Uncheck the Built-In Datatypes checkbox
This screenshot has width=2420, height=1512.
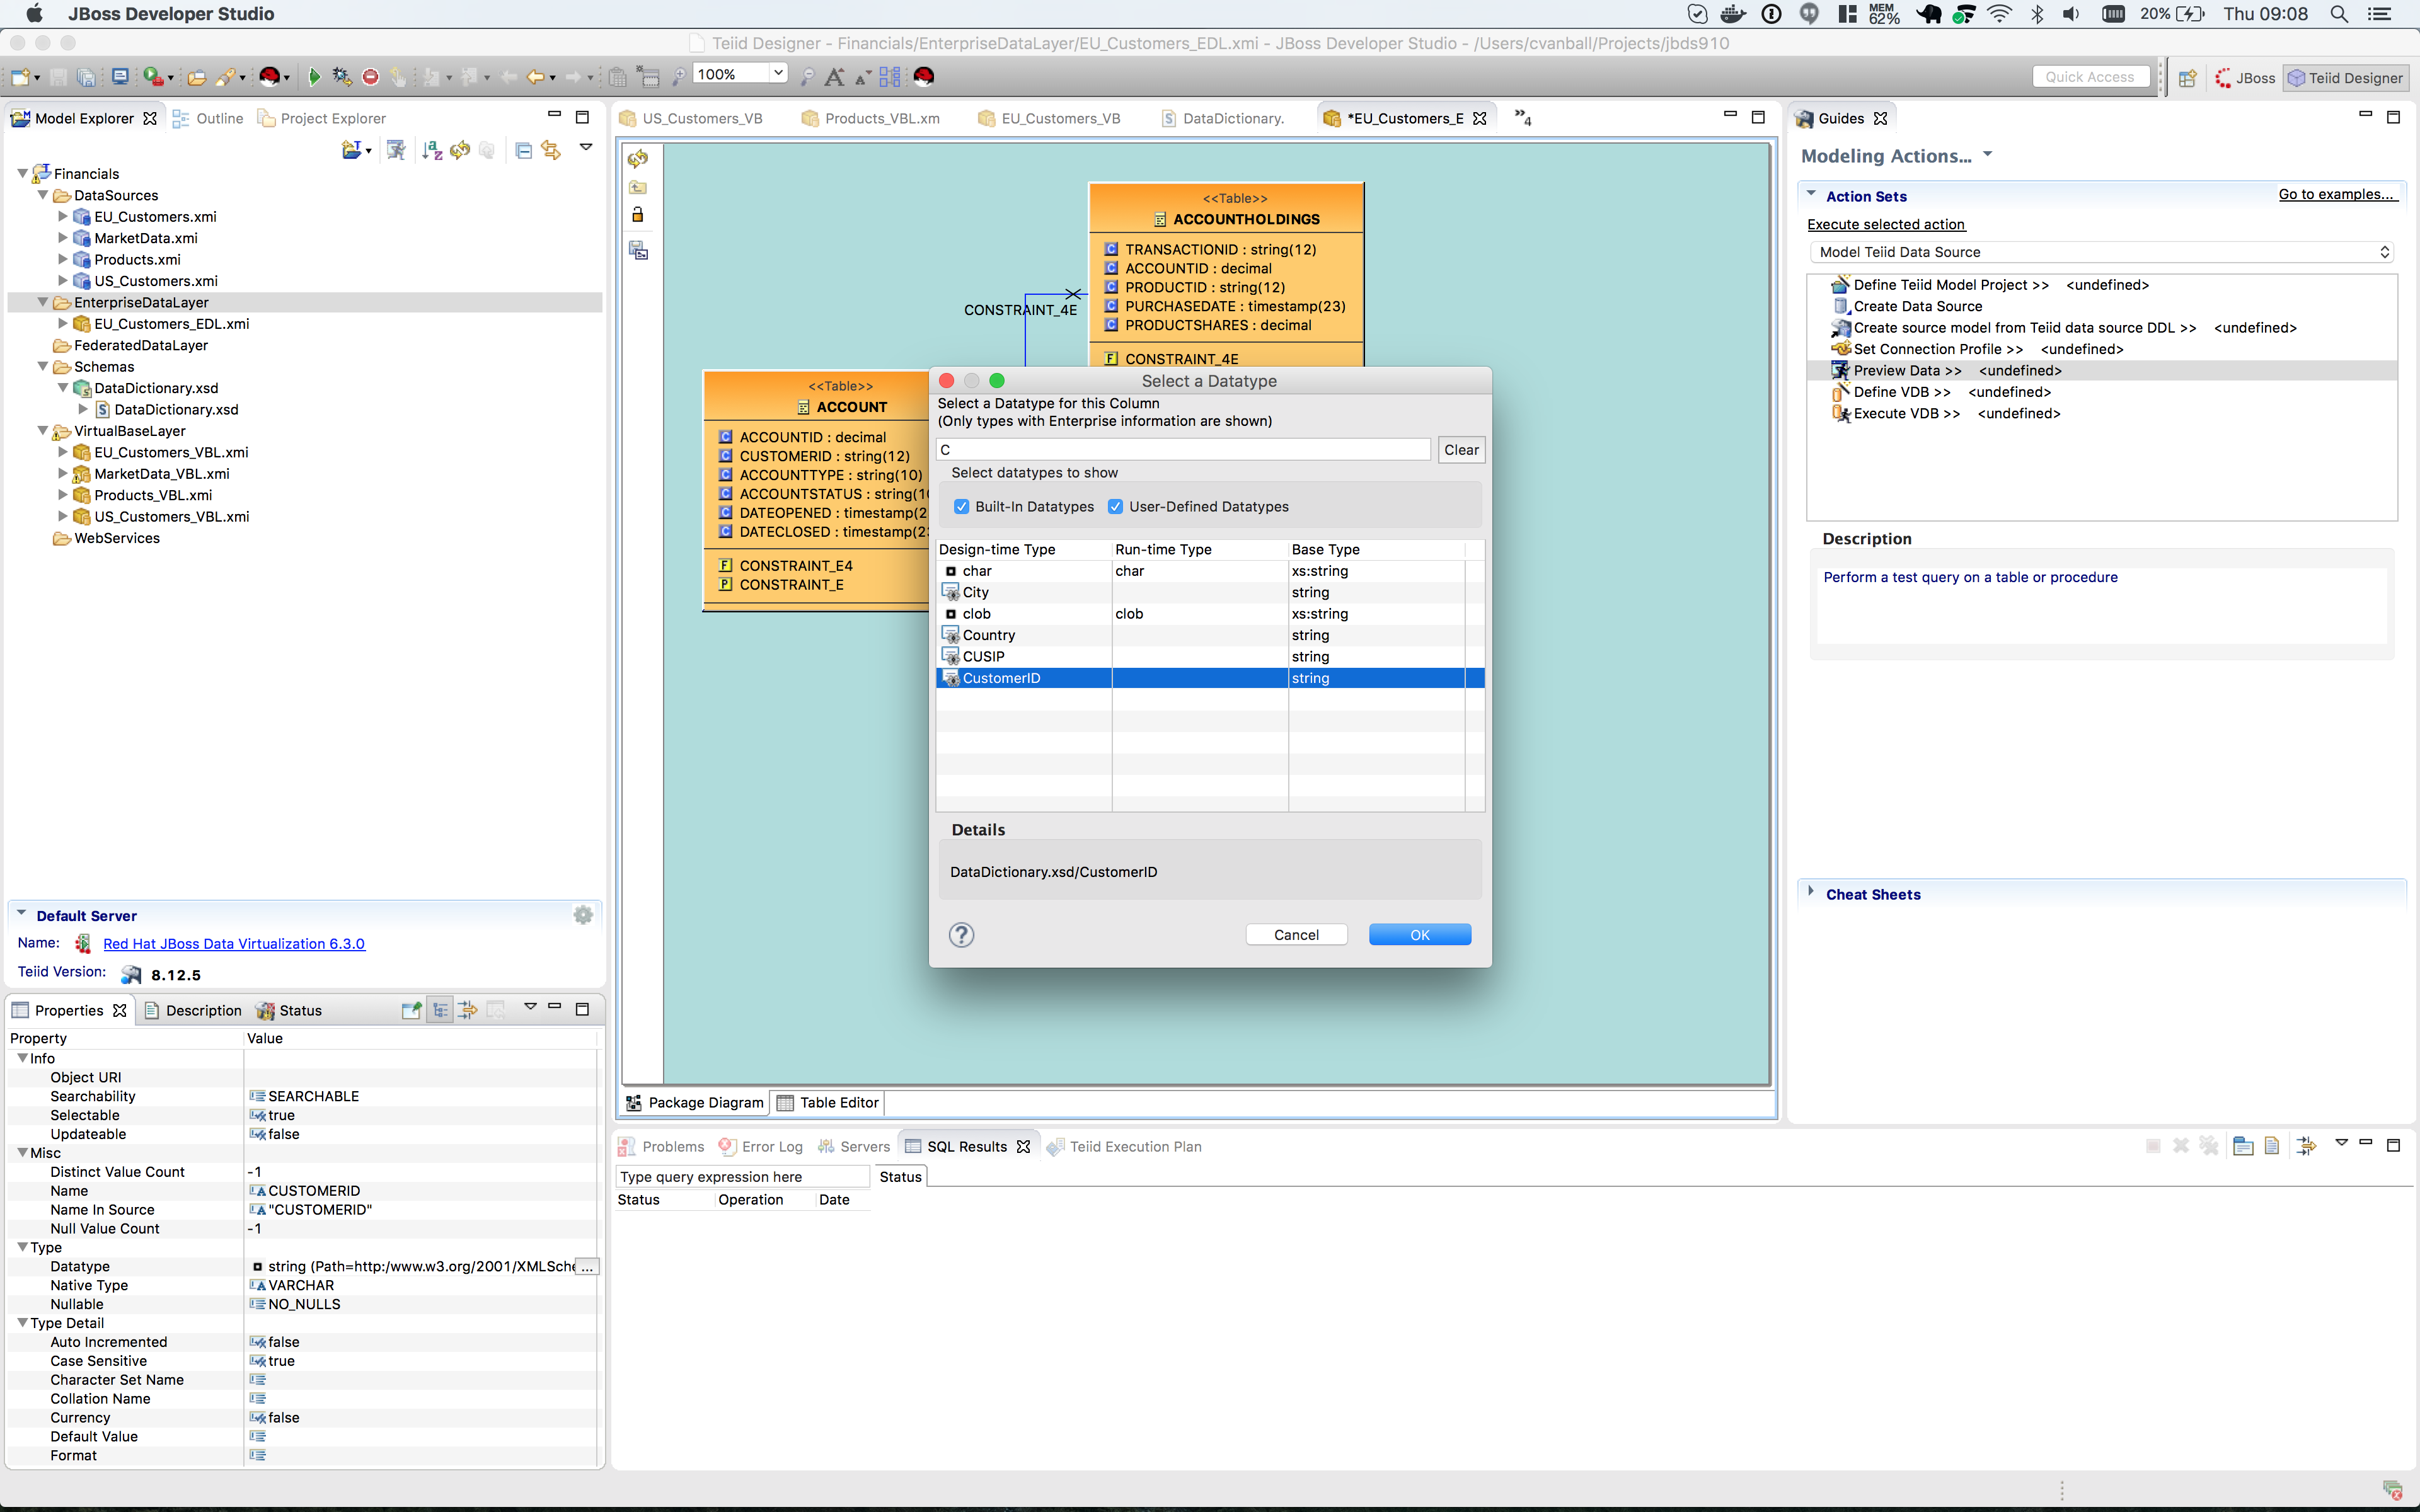coord(962,506)
